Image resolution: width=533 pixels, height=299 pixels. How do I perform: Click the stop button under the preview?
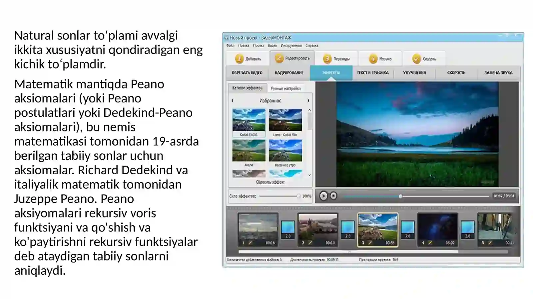point(333,196)
